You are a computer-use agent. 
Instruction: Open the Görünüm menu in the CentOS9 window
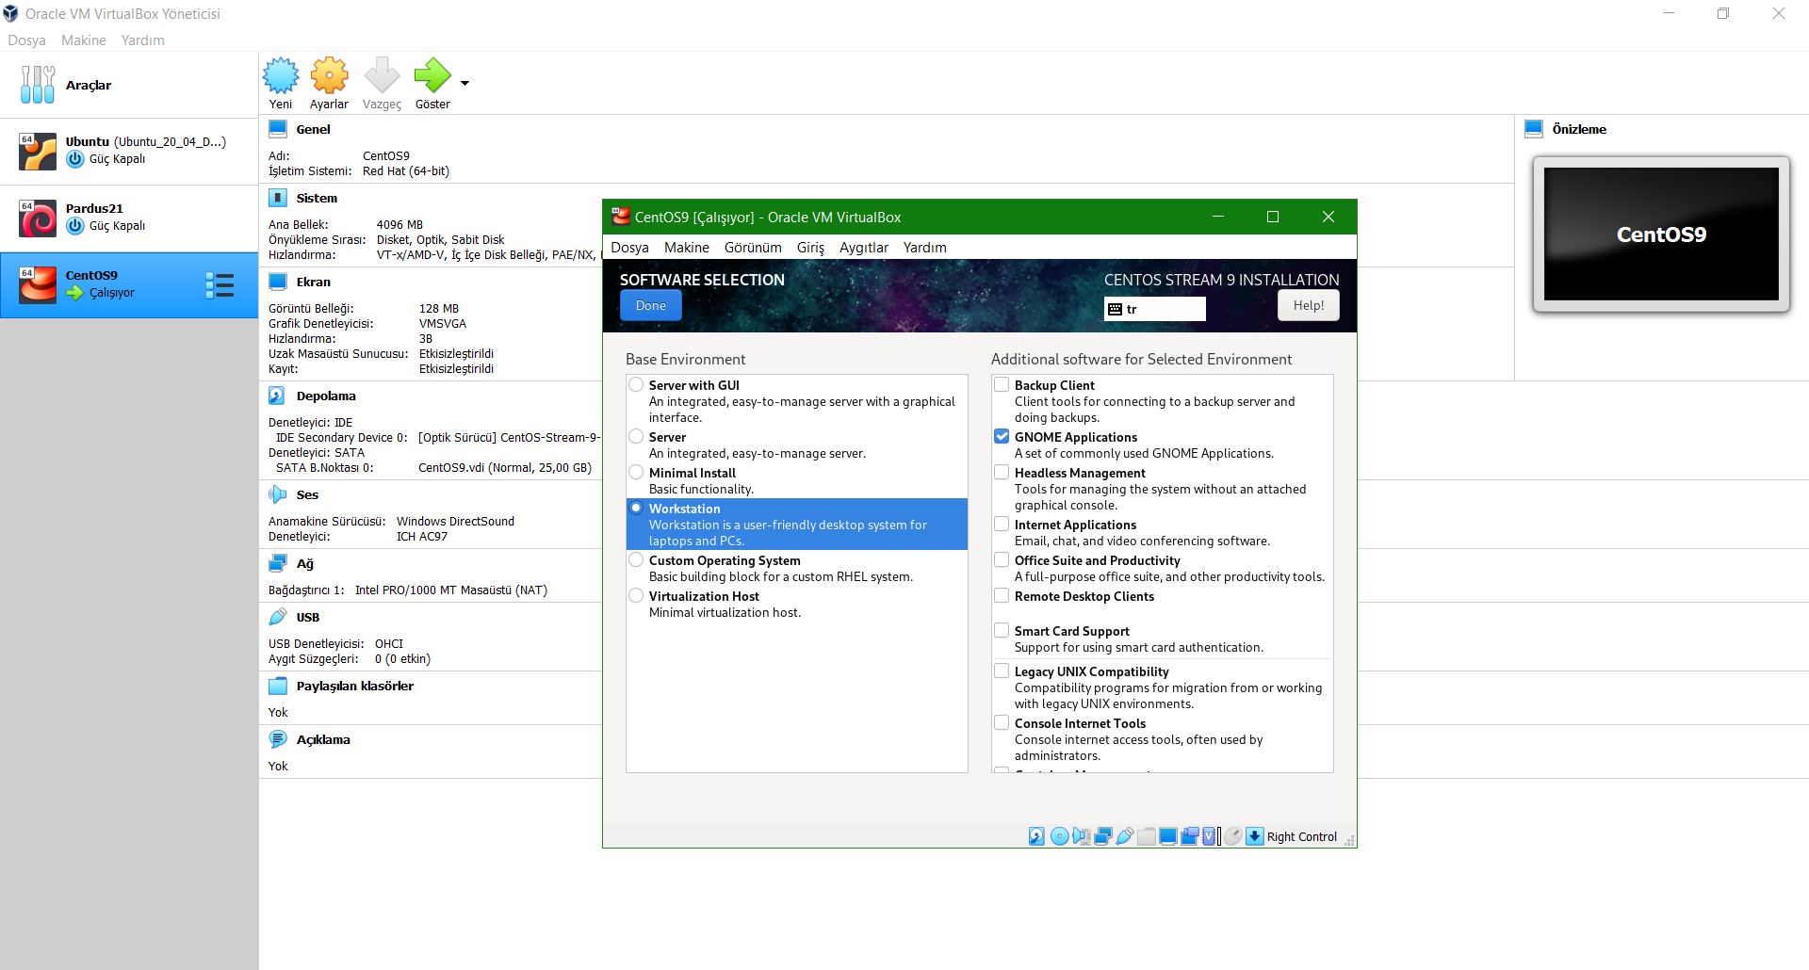[x=753, y=247]
